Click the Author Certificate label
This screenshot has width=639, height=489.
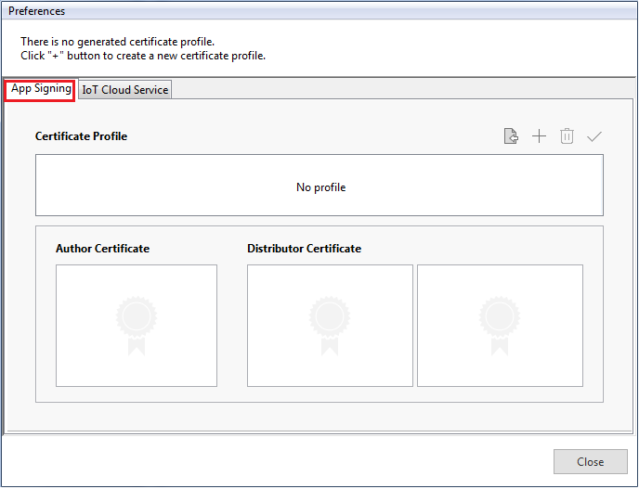point(102,249)
